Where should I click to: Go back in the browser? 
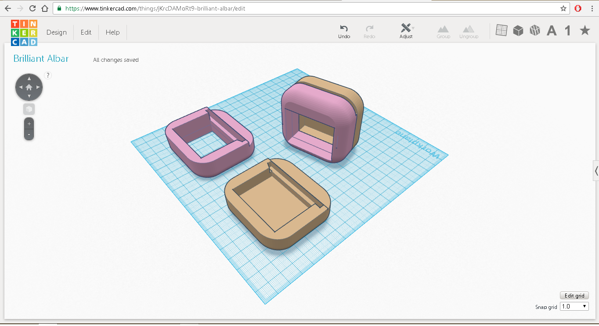pos(7,8)
